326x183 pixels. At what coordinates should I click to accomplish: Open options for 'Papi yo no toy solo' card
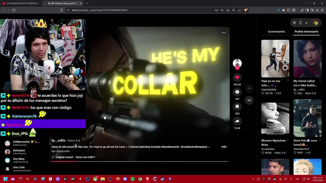coord(288,81)
